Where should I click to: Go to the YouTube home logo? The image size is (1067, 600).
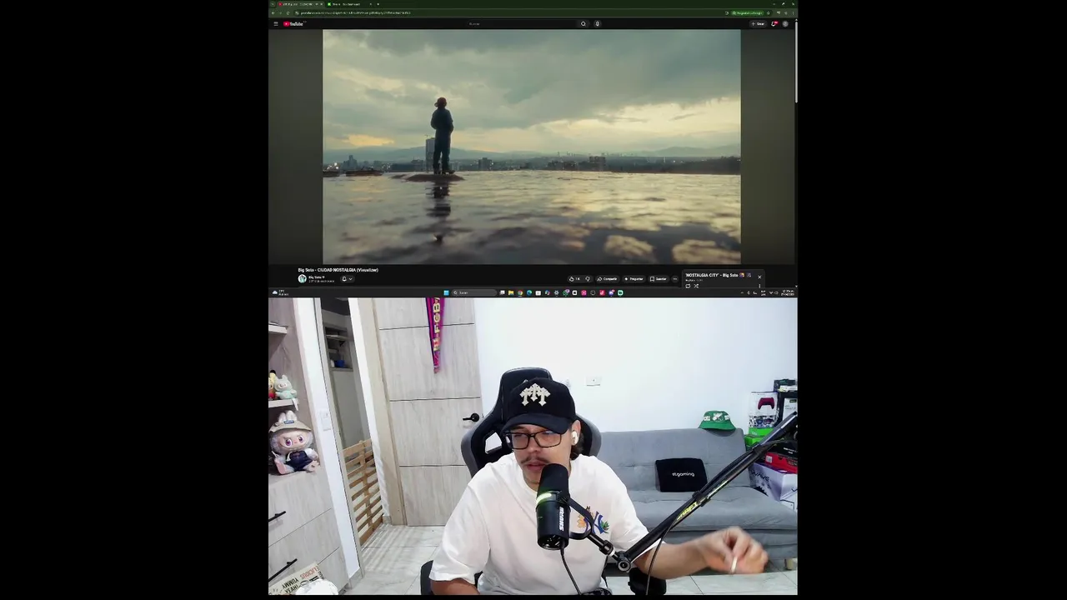pyautogui.click(x=293, y=23)
